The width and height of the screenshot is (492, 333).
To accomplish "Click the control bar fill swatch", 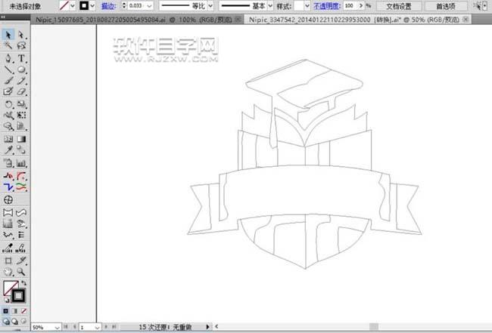I will [x=64, y=5].
